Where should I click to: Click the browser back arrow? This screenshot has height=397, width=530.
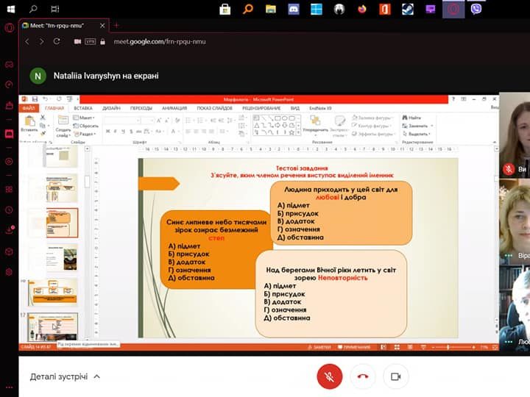tap(27, 42)
